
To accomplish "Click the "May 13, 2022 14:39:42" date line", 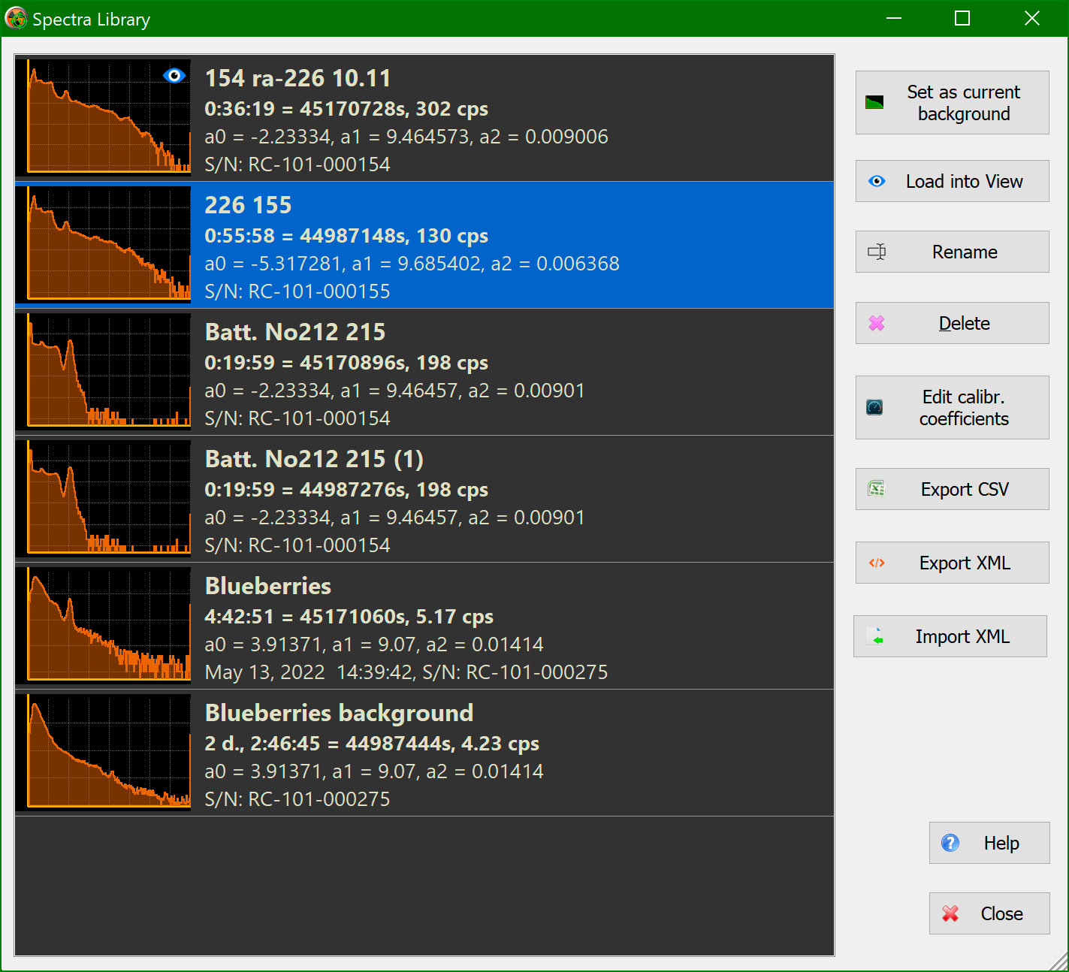I will [310, 672].
